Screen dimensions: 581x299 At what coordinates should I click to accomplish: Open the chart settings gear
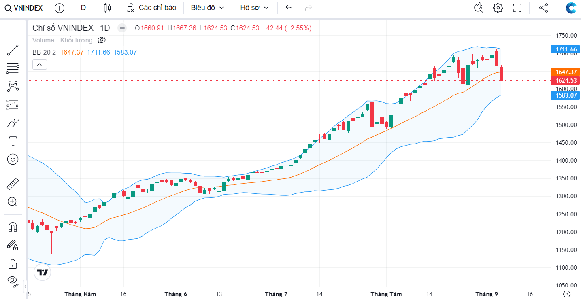[498, 8]
